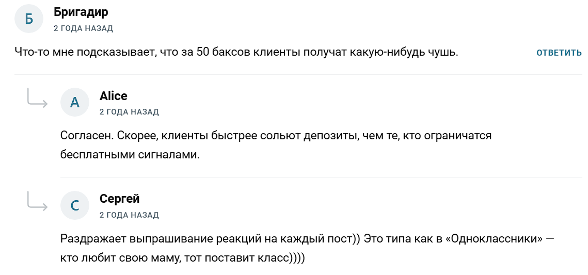Click the reply arrow icon beside Alice's comment
The width and height of the screenshot is (588, 275).
(37, 98)
